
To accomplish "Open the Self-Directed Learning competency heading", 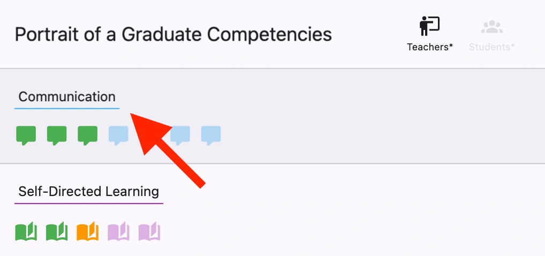I will [88, 191].
